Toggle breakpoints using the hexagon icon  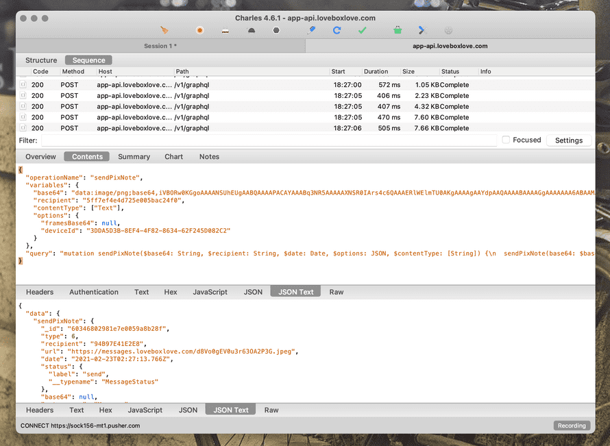click(276, 30)
